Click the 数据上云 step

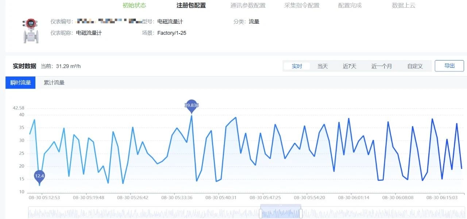[404, 5]
